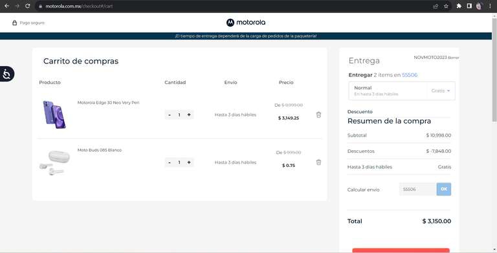Delete Motorola Edge 30 Neo from cart

[318, 115]
